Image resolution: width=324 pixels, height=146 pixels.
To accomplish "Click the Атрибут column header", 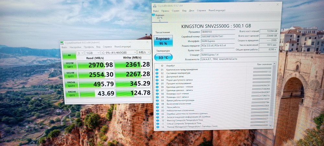I will (170, 66).
